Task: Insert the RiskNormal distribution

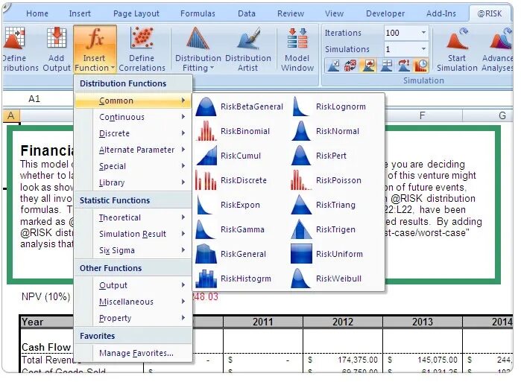Action: tap(335, 131)
